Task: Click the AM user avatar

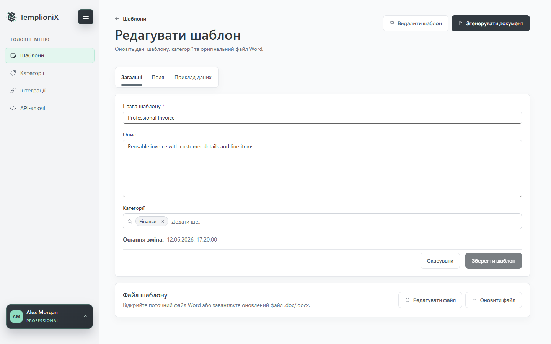Action: pyautogui.click(x=16, y=316)
